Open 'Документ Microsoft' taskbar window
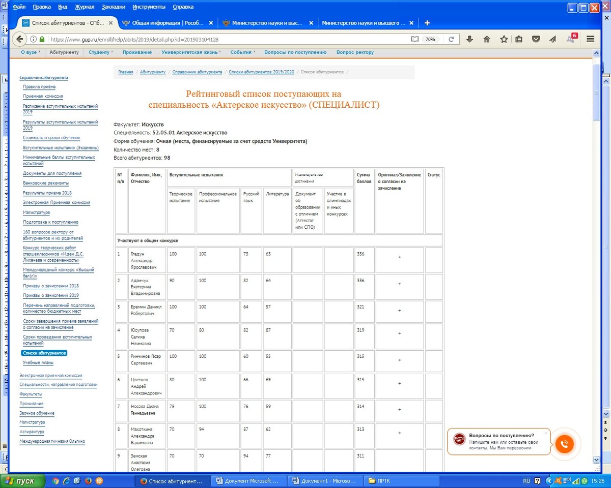 [248, 480]
